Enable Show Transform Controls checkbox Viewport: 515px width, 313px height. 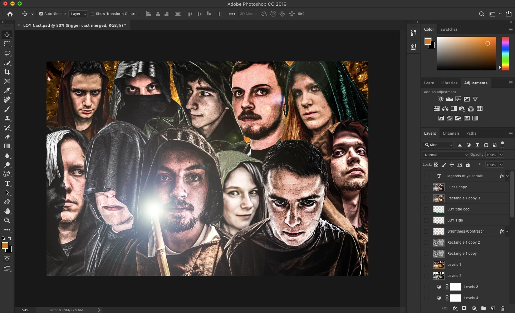[93, 14]
